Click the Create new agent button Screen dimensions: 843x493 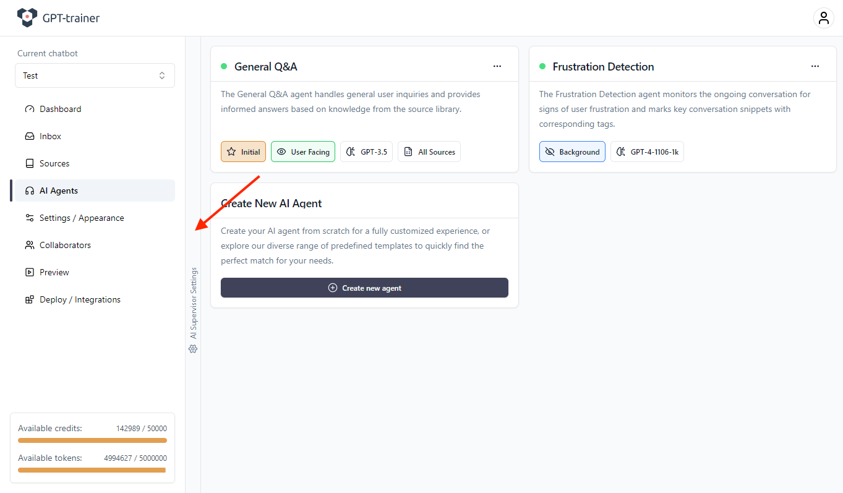pos(364,288)
